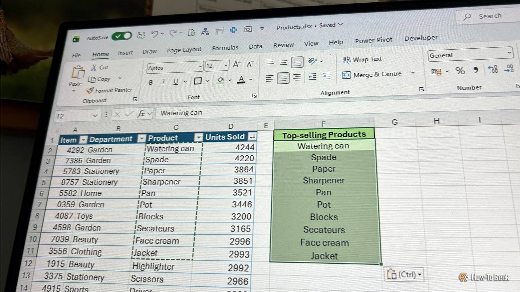520x292 pixels.
Task: Open the Paste Options (Ctrl) button
Action: (x=404, y=274)
